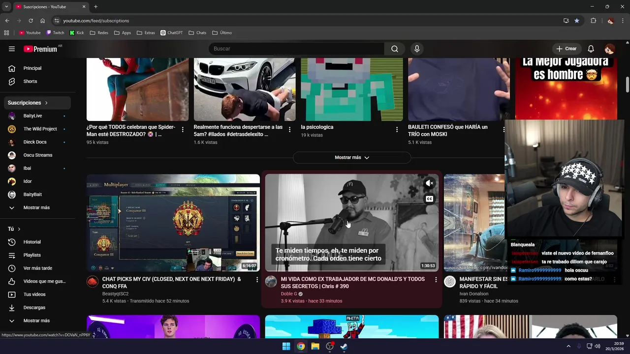Screen dimensions: 630x354
Task: Open the Windows Start menu
Action: (x=286, y=346)
